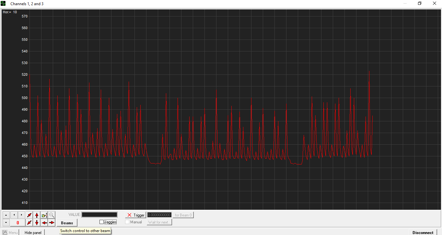
Task: Enable the Jaggies checkbox
Action: pos(102,222)
